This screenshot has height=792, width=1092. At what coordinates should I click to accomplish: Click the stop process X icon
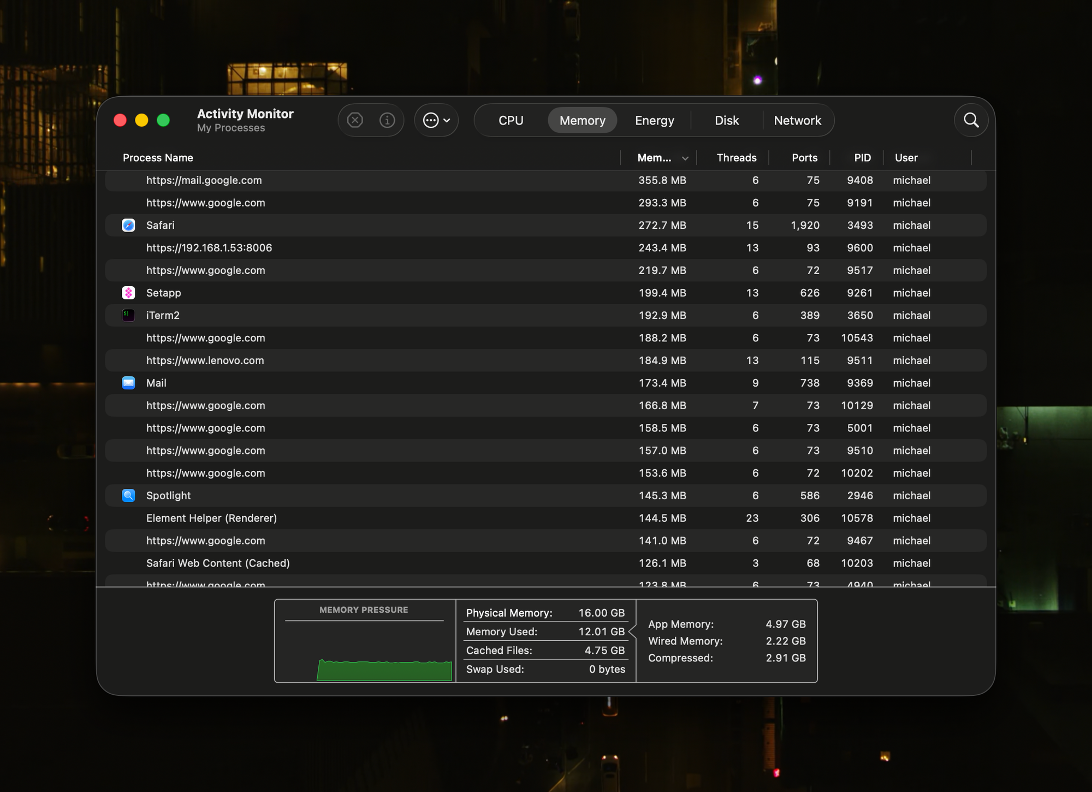355,120
